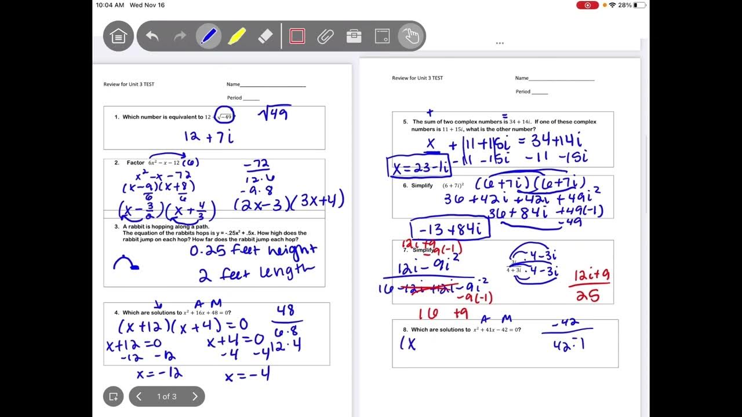Click right page 'Review for Unit 3 TEST' title
Image resolution: width=742 pixels, height=417 pixels.
(417, 78)
